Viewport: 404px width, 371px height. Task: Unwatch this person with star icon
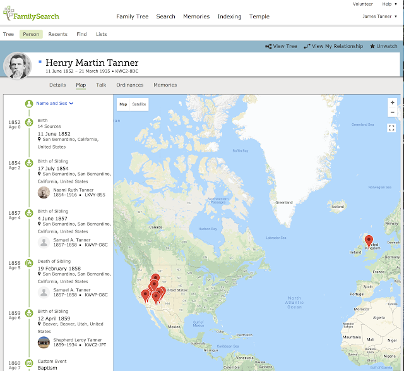coord(384,46)
